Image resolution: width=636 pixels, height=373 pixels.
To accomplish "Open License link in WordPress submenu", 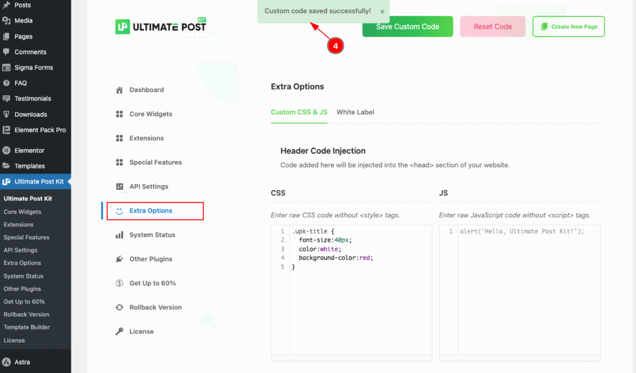I will point(14,341).
